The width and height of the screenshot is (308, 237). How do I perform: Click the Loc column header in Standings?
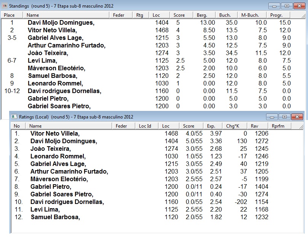159,15
